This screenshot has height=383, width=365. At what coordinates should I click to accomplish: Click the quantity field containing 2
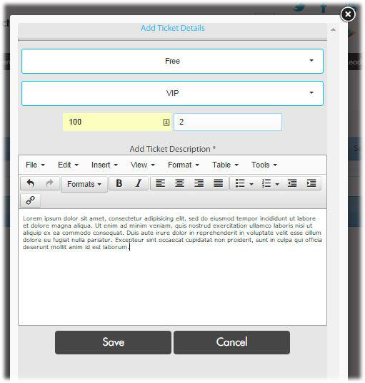[x=228, y=122]
